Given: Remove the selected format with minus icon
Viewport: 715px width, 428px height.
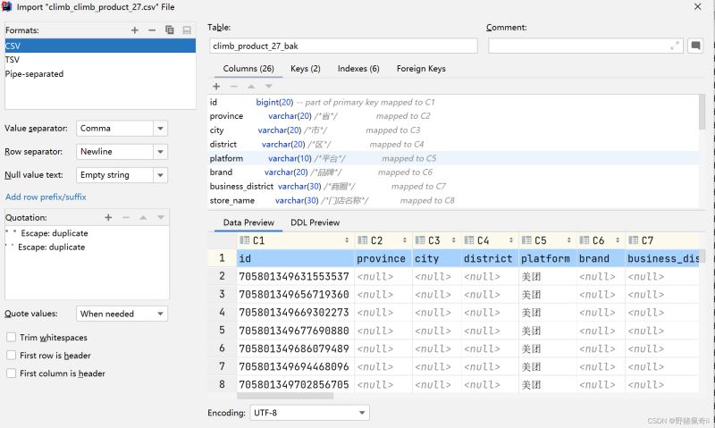Looking at the screenshot, I should click(152, 30).
